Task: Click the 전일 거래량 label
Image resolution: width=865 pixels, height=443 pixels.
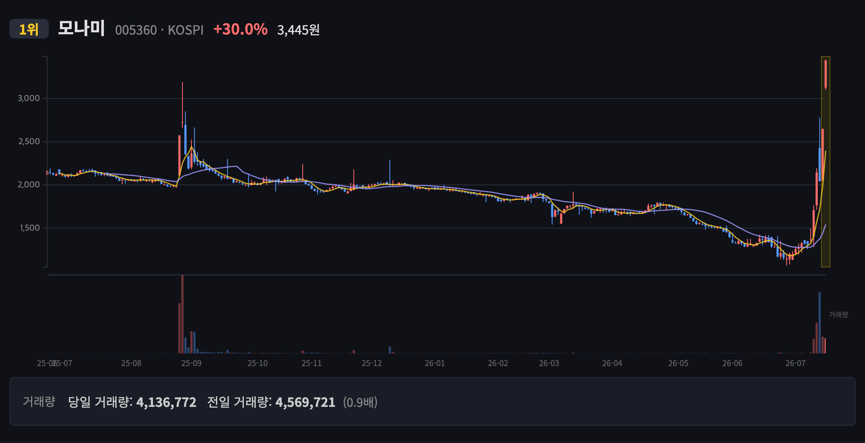Action: point(239,402)
